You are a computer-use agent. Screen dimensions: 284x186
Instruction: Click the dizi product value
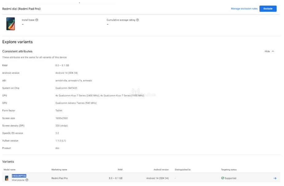[57, 148]
